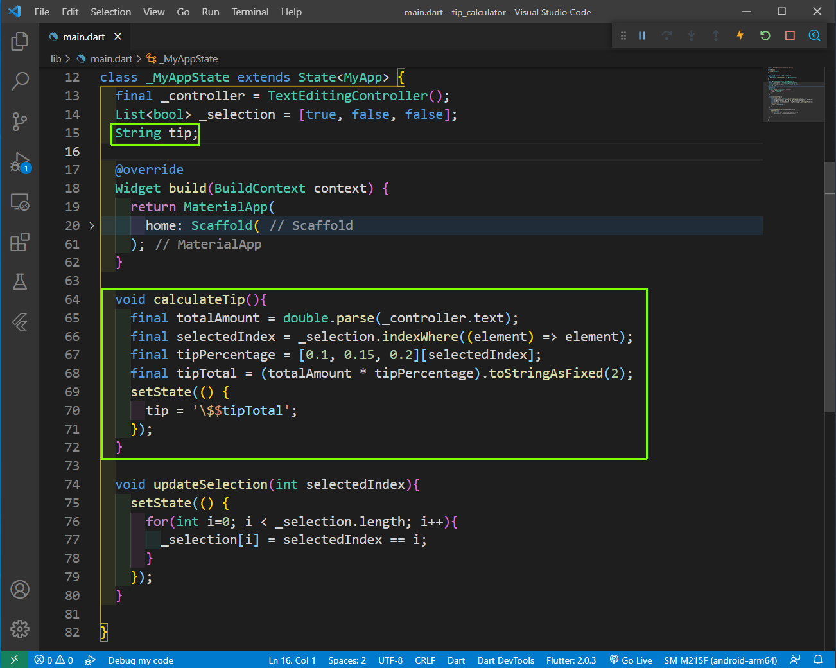The image size is (836, 668).
Task: Click the debug Step Into button
Action: [691, 36]
